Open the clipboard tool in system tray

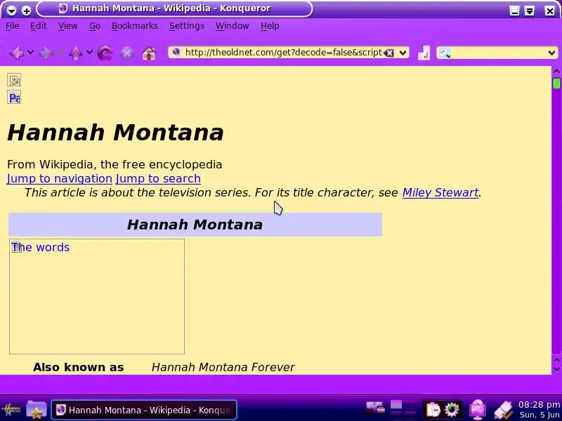click(433, 409)
